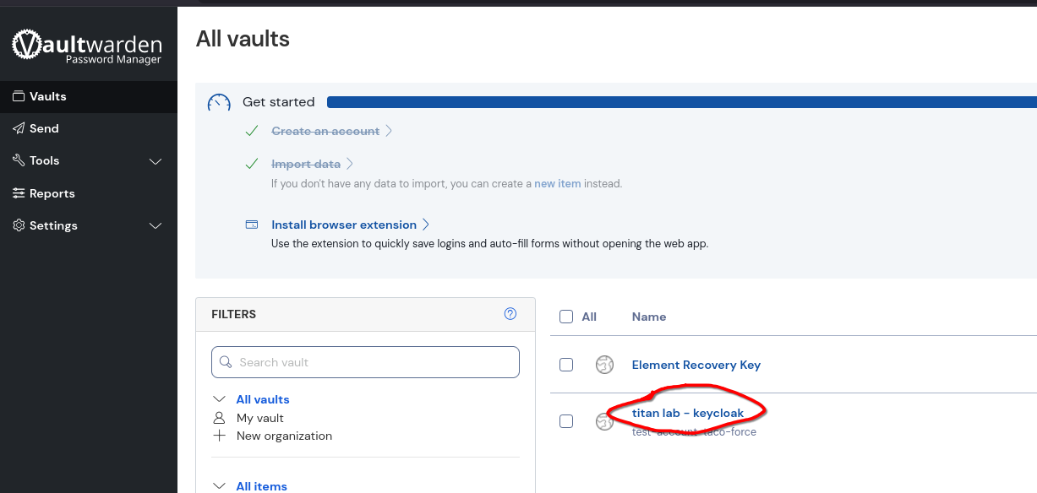Click the help icon in Filters panel
Viewport: 1037px width, 493px height.
pyautogui.click(x=510, y=314)
